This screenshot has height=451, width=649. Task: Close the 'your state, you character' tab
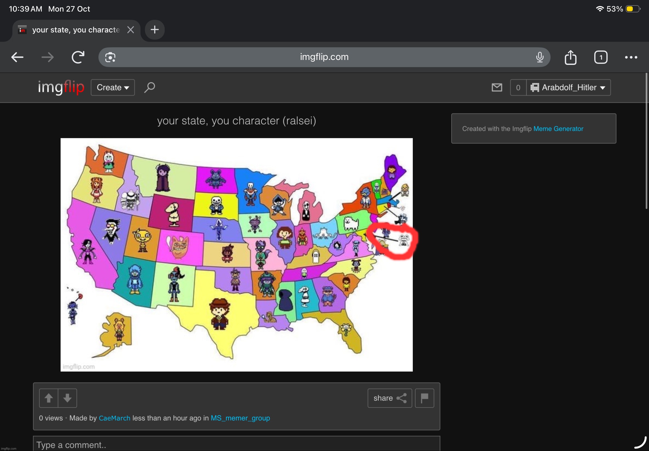(x=131, y=30)
